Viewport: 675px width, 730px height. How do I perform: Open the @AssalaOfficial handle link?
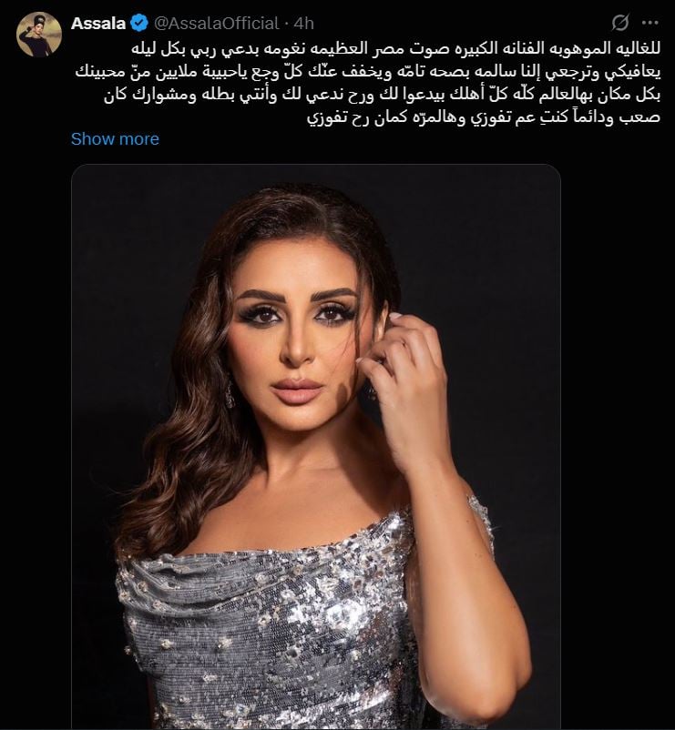click(216, 24)
